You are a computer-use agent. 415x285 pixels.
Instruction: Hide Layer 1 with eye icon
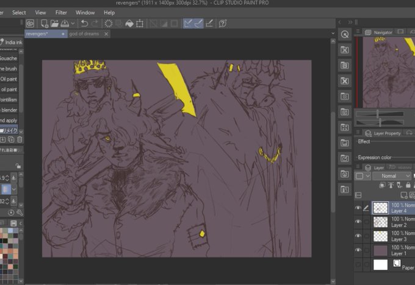coord(358,250)
